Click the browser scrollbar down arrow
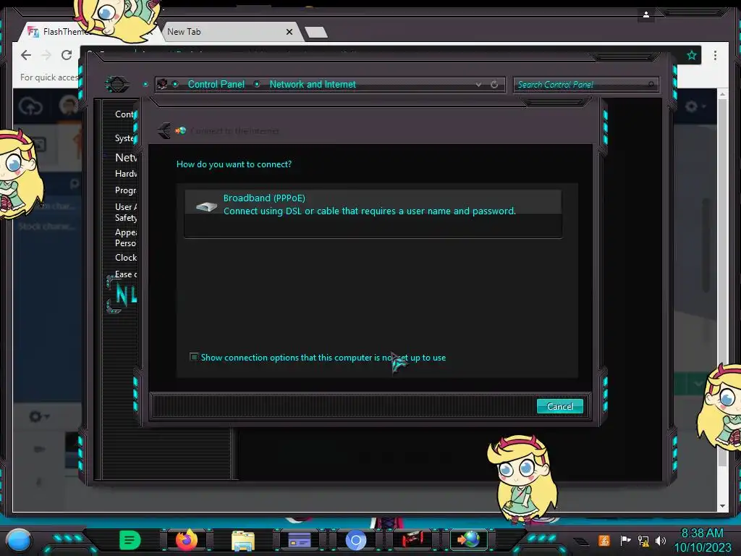Viewport: 741px width, 556px height. tap(722, 506)
